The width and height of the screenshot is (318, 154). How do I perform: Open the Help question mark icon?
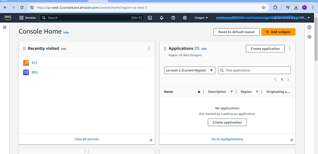(173, 17)
